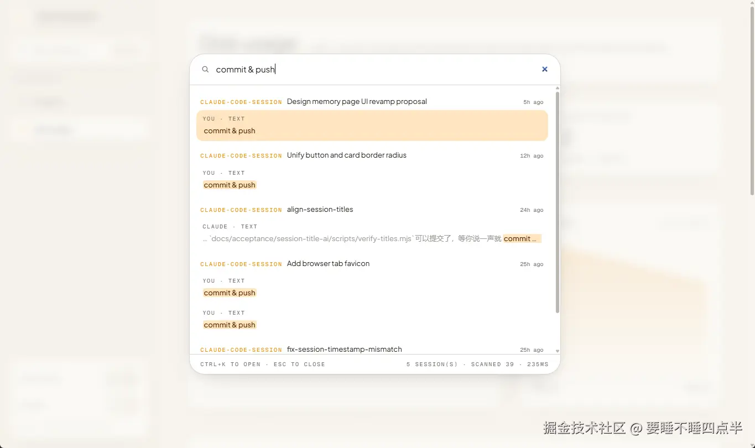Click the '5h ago' timestamp

(x=533, y=102)
